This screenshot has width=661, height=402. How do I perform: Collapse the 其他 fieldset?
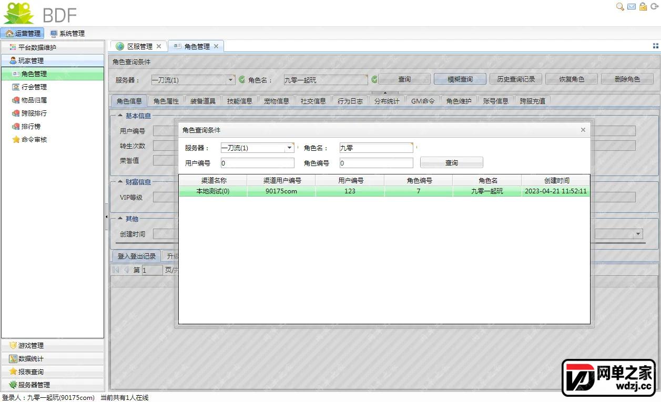click(120, 219)
